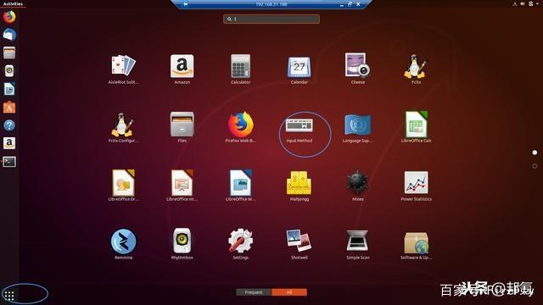Launch Firefox Web Browser from grid
543x305 pixels.
241,128
